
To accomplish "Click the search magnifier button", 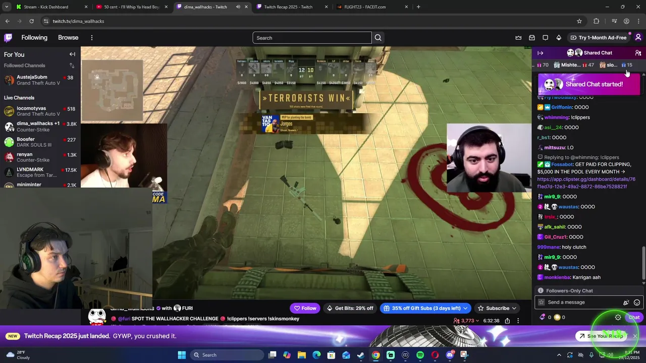I will (378, 38).
